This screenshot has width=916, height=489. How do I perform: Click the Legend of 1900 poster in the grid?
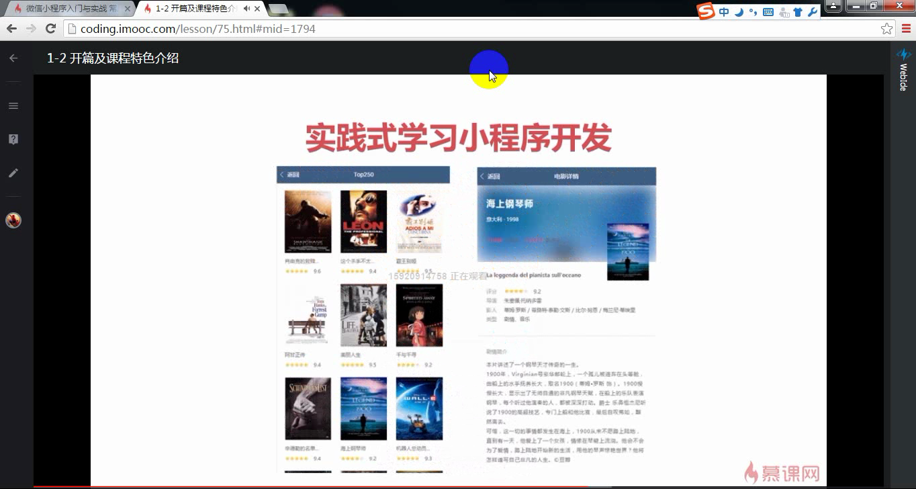[363, 408]
